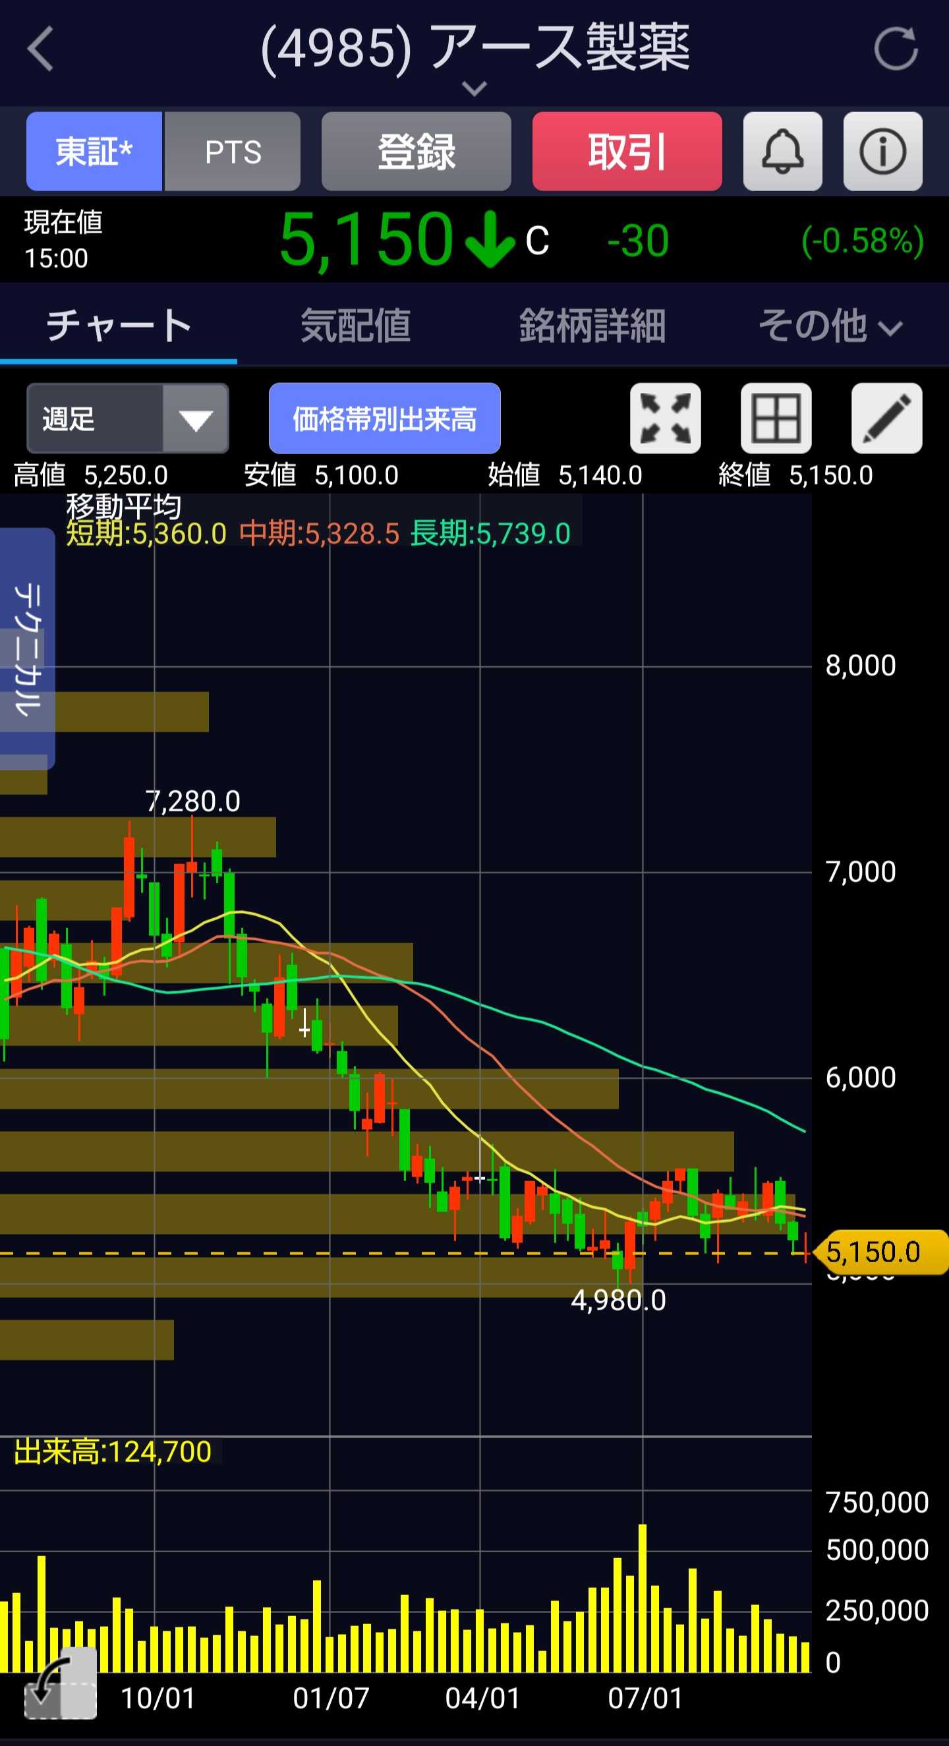Refresh the stock quote data
The image size is (949, 1746).
pyautogui.click(x=896, y=49)
